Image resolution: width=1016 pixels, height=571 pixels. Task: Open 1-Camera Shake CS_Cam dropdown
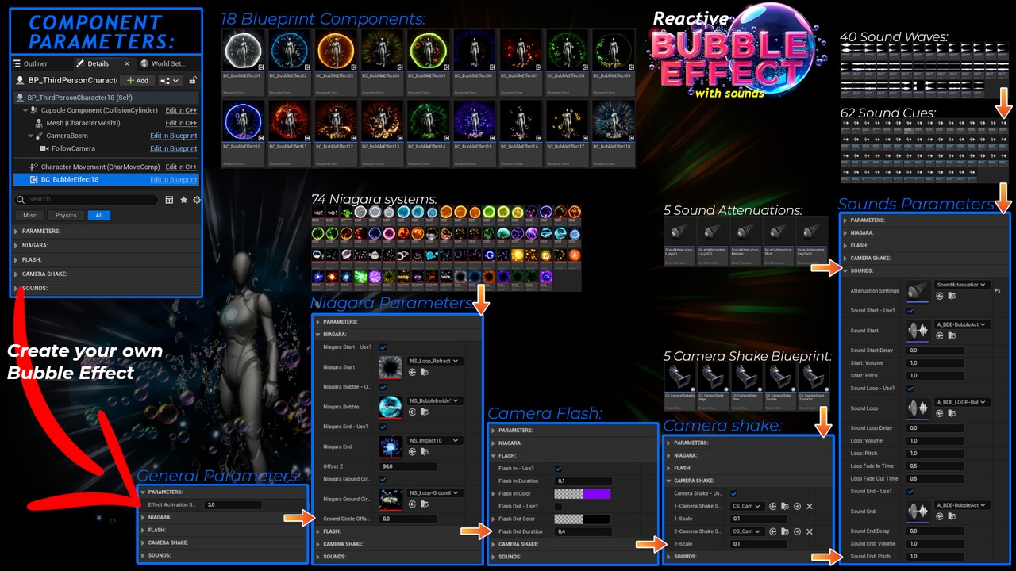click(747, 506)
